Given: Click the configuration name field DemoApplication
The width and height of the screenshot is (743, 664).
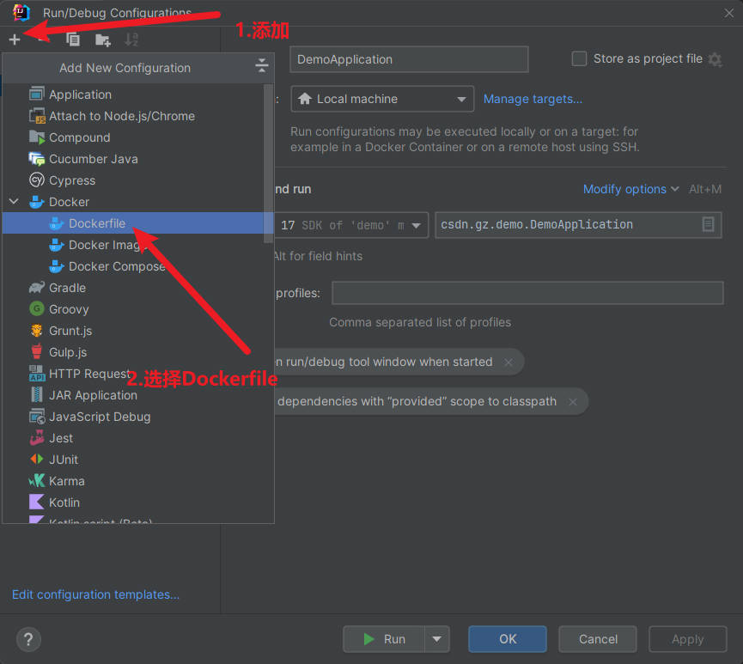Looking at the screenshot, I should [x=409, y=59].
